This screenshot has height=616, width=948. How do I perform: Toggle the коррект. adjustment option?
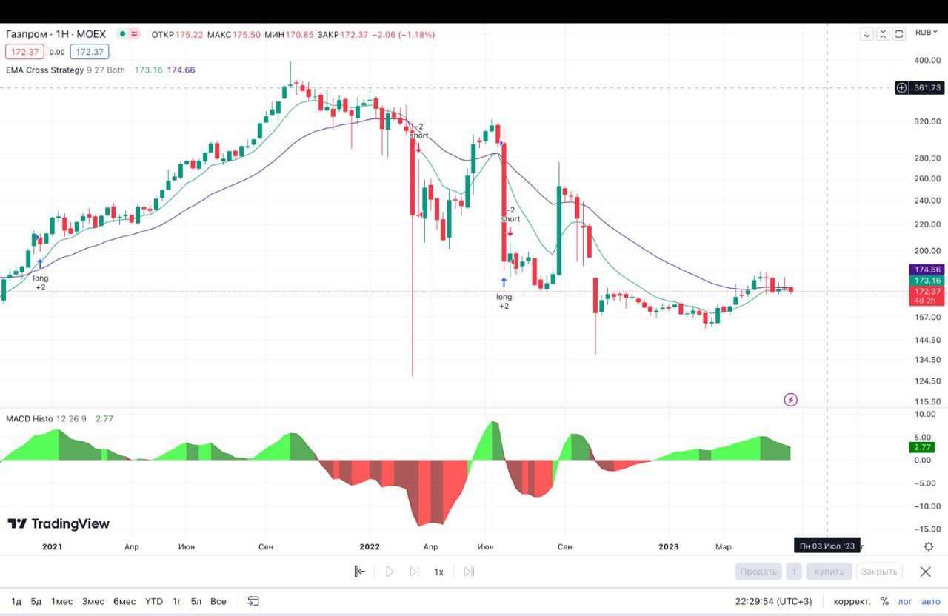(852, 601)
